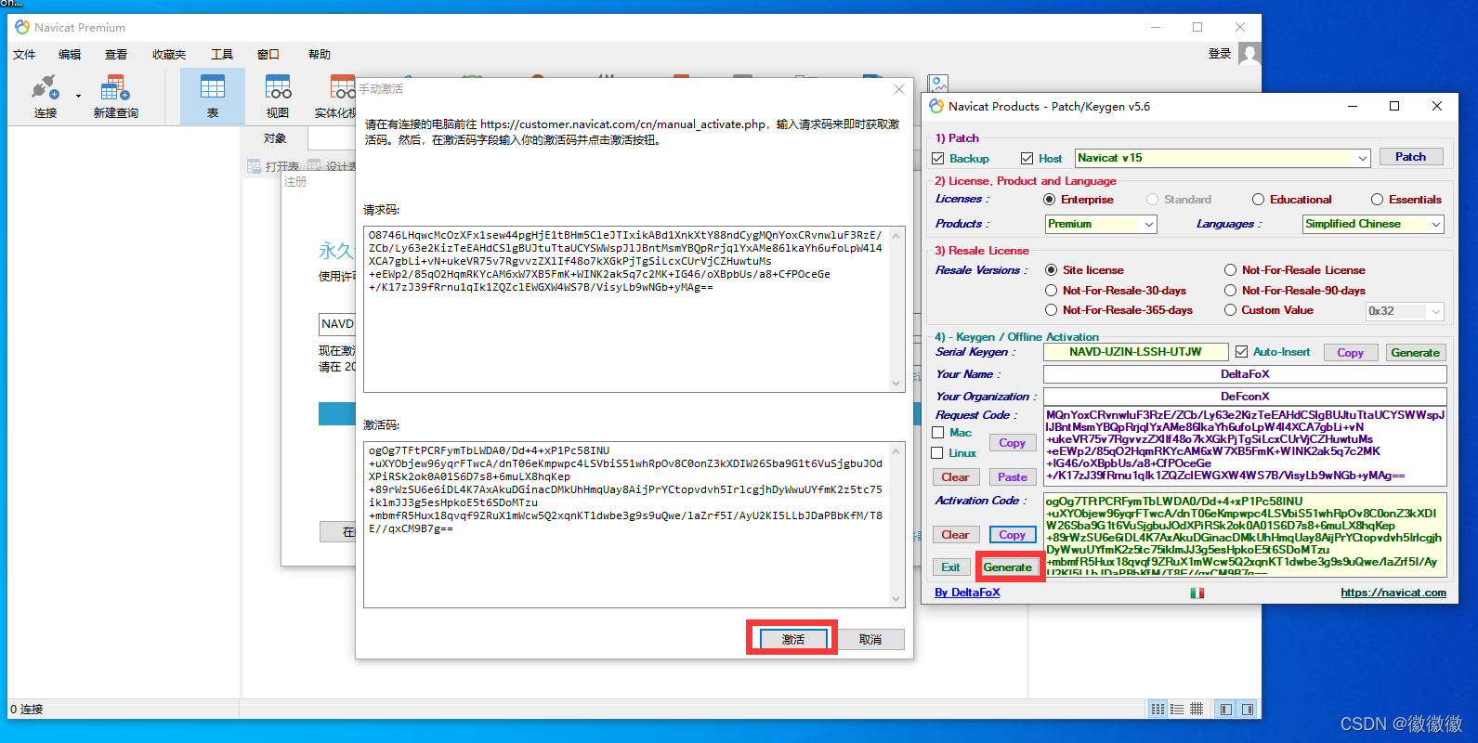The width and height of the screenshot is (1478, 743).
Task: Select the Custom Value radio
Action: click(x=1230, y=310)
